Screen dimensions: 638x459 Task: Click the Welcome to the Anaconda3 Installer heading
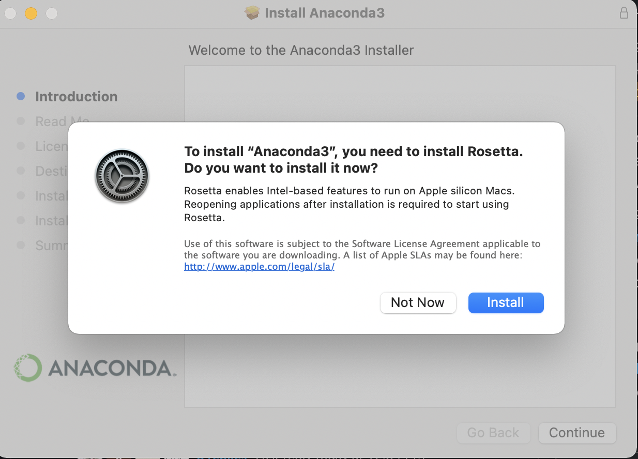tap(301, 50)
